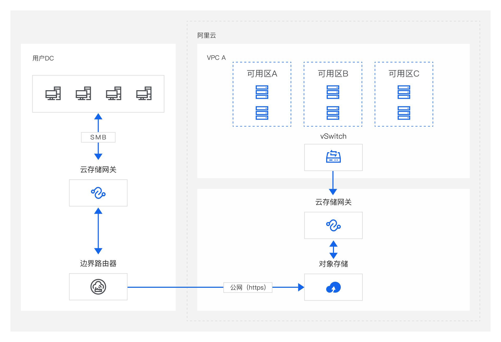Click the 对象存储 label text
Image resolution: width=501 pixels, height=342 pixels.
pos(333,264)
